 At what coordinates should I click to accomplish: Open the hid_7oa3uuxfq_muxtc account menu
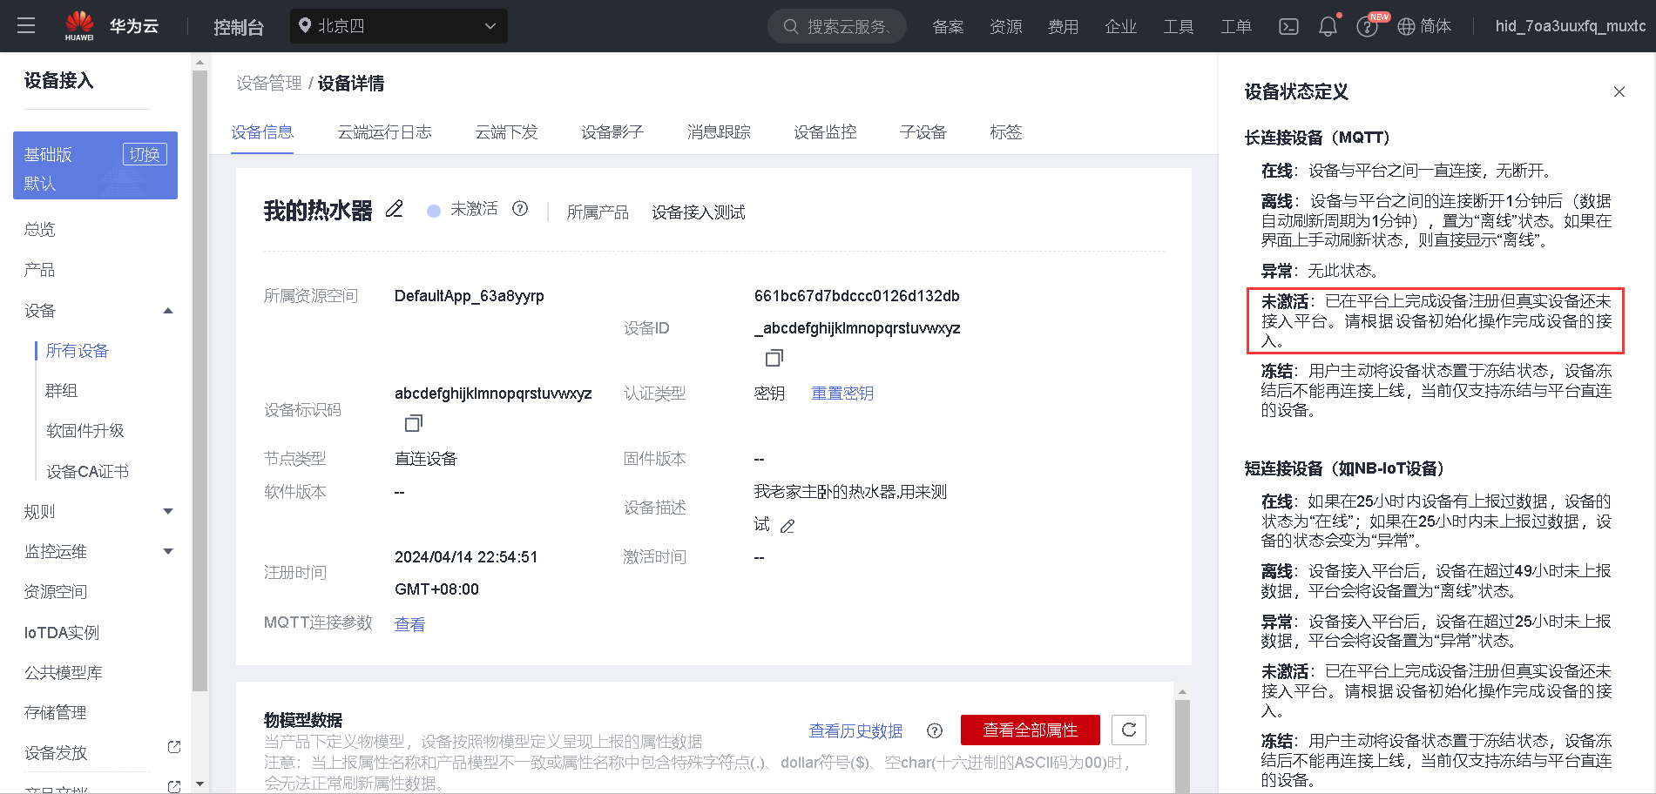coord(1571,26)
